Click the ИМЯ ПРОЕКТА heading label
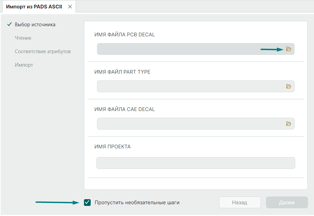This screenshot has height=216, width=314. pos(113,147)
